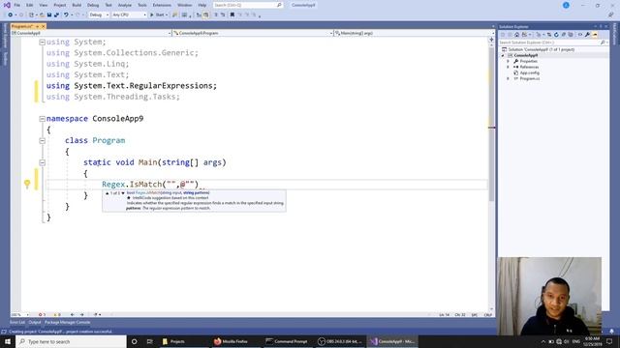Image resolution: width=620 pixels, height=348 pixels.
Task: Click the bookmark toolbar icon
Action: pos(232,15)
